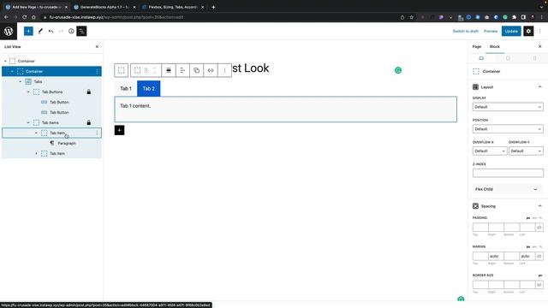Close the settings sidebar
548x308 pixels.
click(x=539, y=46)
